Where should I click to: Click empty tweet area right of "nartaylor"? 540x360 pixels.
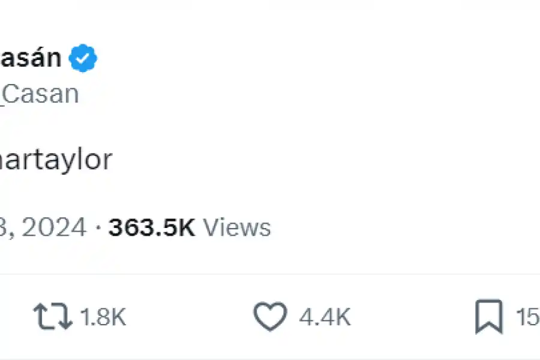[x=300, y=161]
